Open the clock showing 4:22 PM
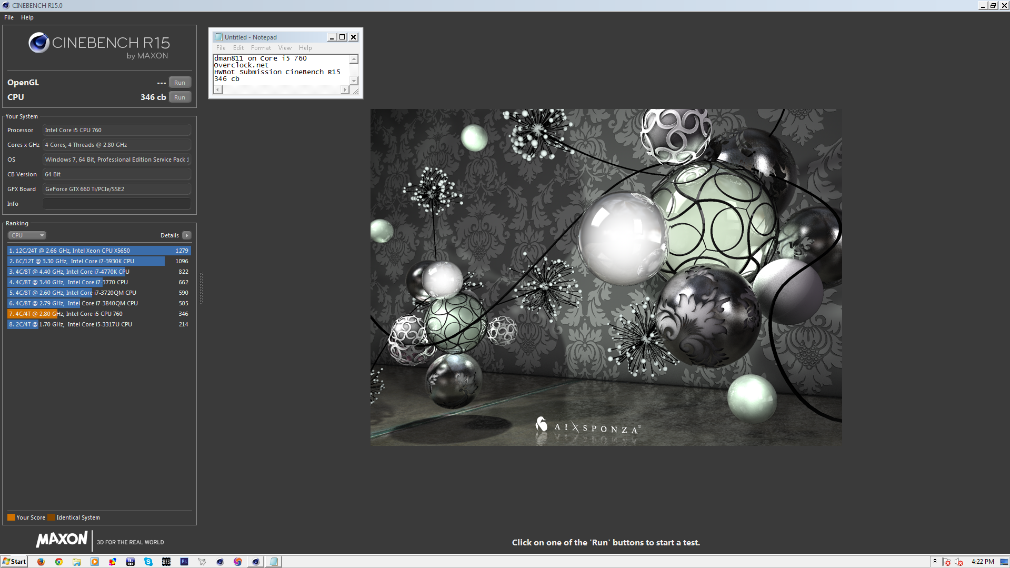Image resolution: width=1010 pixels, height=568 pixels. [983, 562]
